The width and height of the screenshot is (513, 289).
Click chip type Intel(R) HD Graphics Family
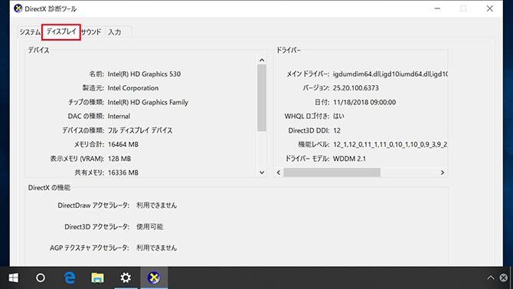(x=148, y=102)
